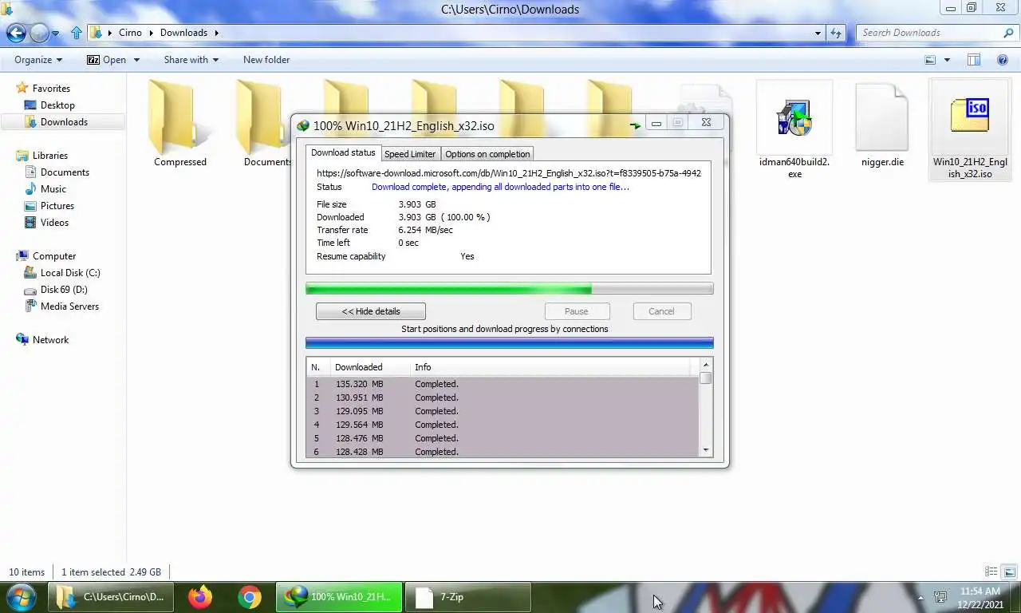Show the preview pane in Explorer
Viewport: 1021px width, 613px height.
coord(973,60)
